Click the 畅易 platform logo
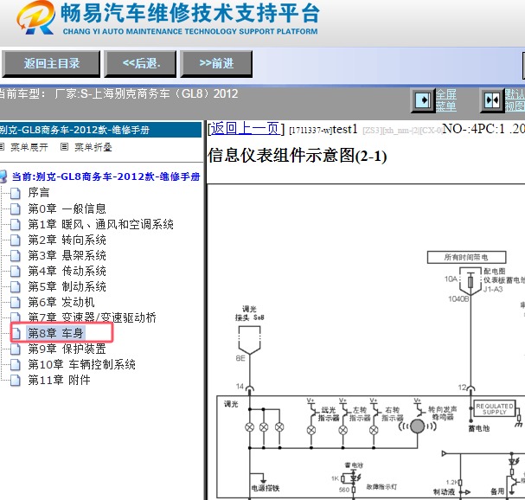 (x=35, y=17)
